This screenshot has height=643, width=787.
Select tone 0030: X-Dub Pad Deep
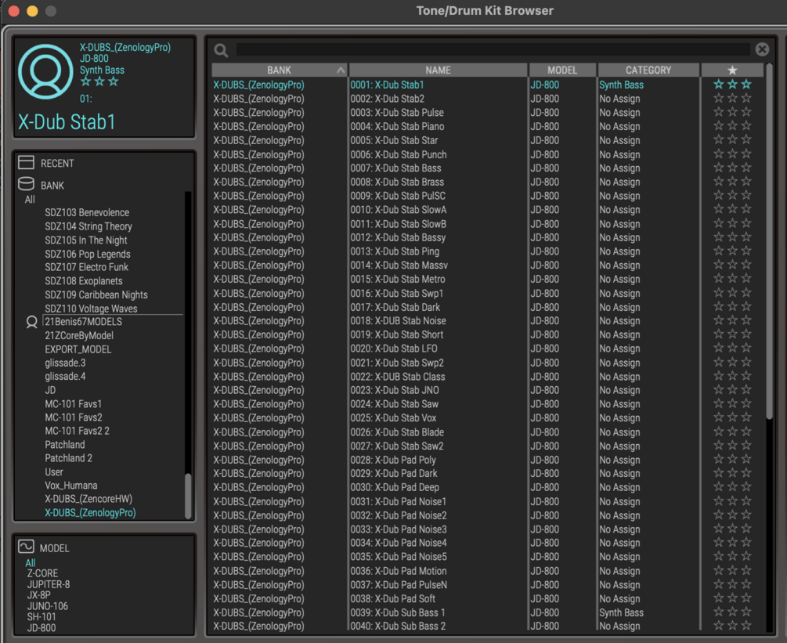pos(395,487)
